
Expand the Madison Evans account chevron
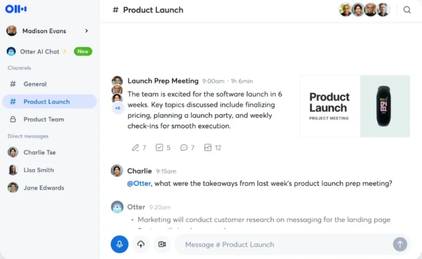click(86, 31)
